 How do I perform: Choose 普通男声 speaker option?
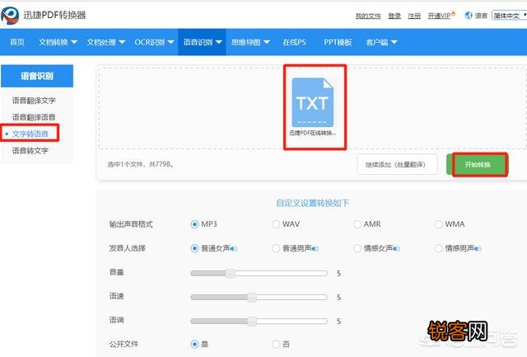pyautogui.click(x=276, y=248)
